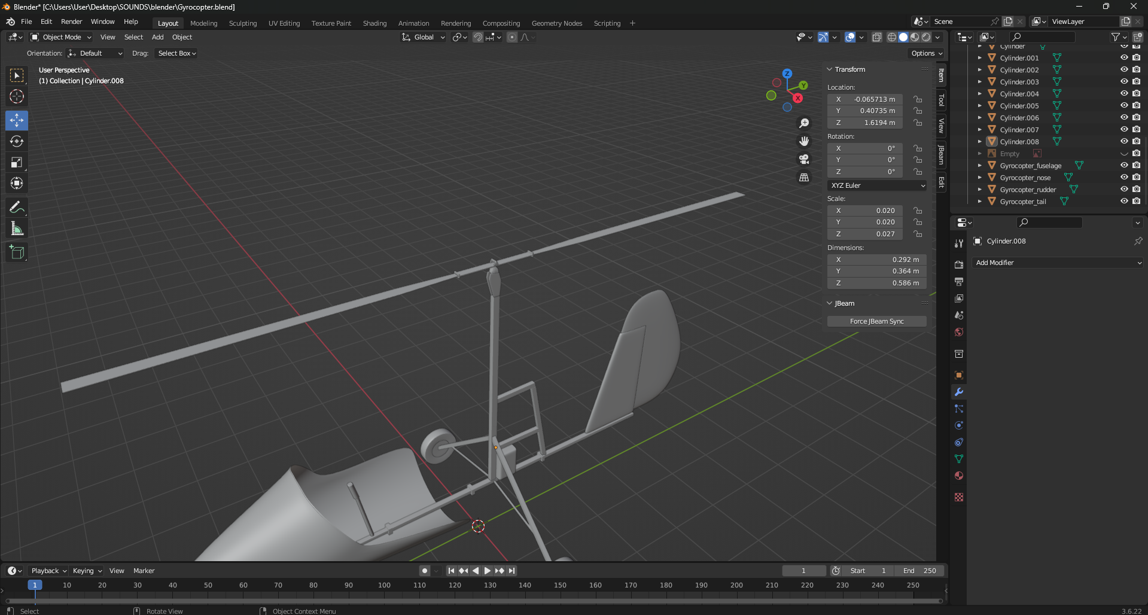The height and width of the screenshot is (615, 1148).
Task: Open the XYZ Euler rotation mode dropdown
Action: point(877,185)
